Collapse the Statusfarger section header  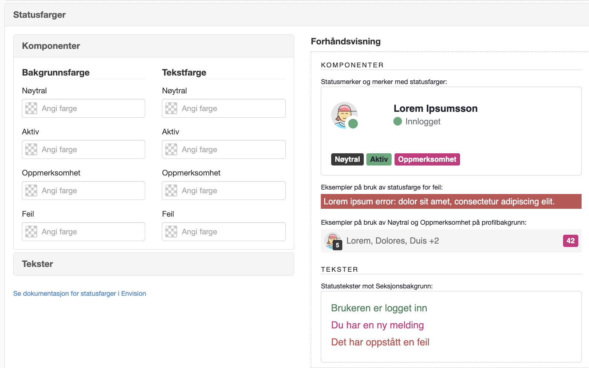pos(296,15)
